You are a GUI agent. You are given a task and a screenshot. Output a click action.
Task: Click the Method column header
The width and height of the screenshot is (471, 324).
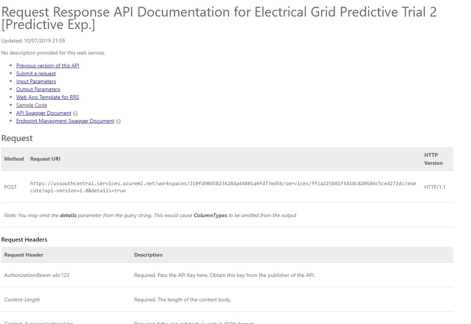click(x=14, y=159)
